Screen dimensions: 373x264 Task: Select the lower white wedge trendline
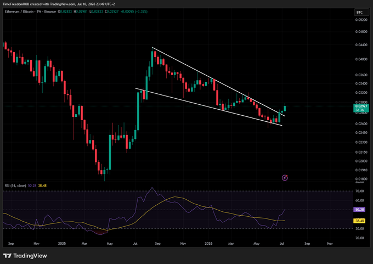click(208, 107)
